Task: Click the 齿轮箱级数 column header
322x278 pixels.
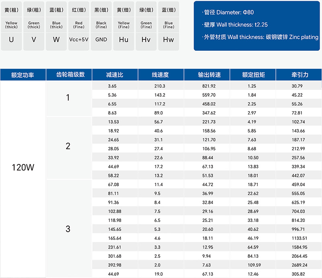Action: click(68, 75)
